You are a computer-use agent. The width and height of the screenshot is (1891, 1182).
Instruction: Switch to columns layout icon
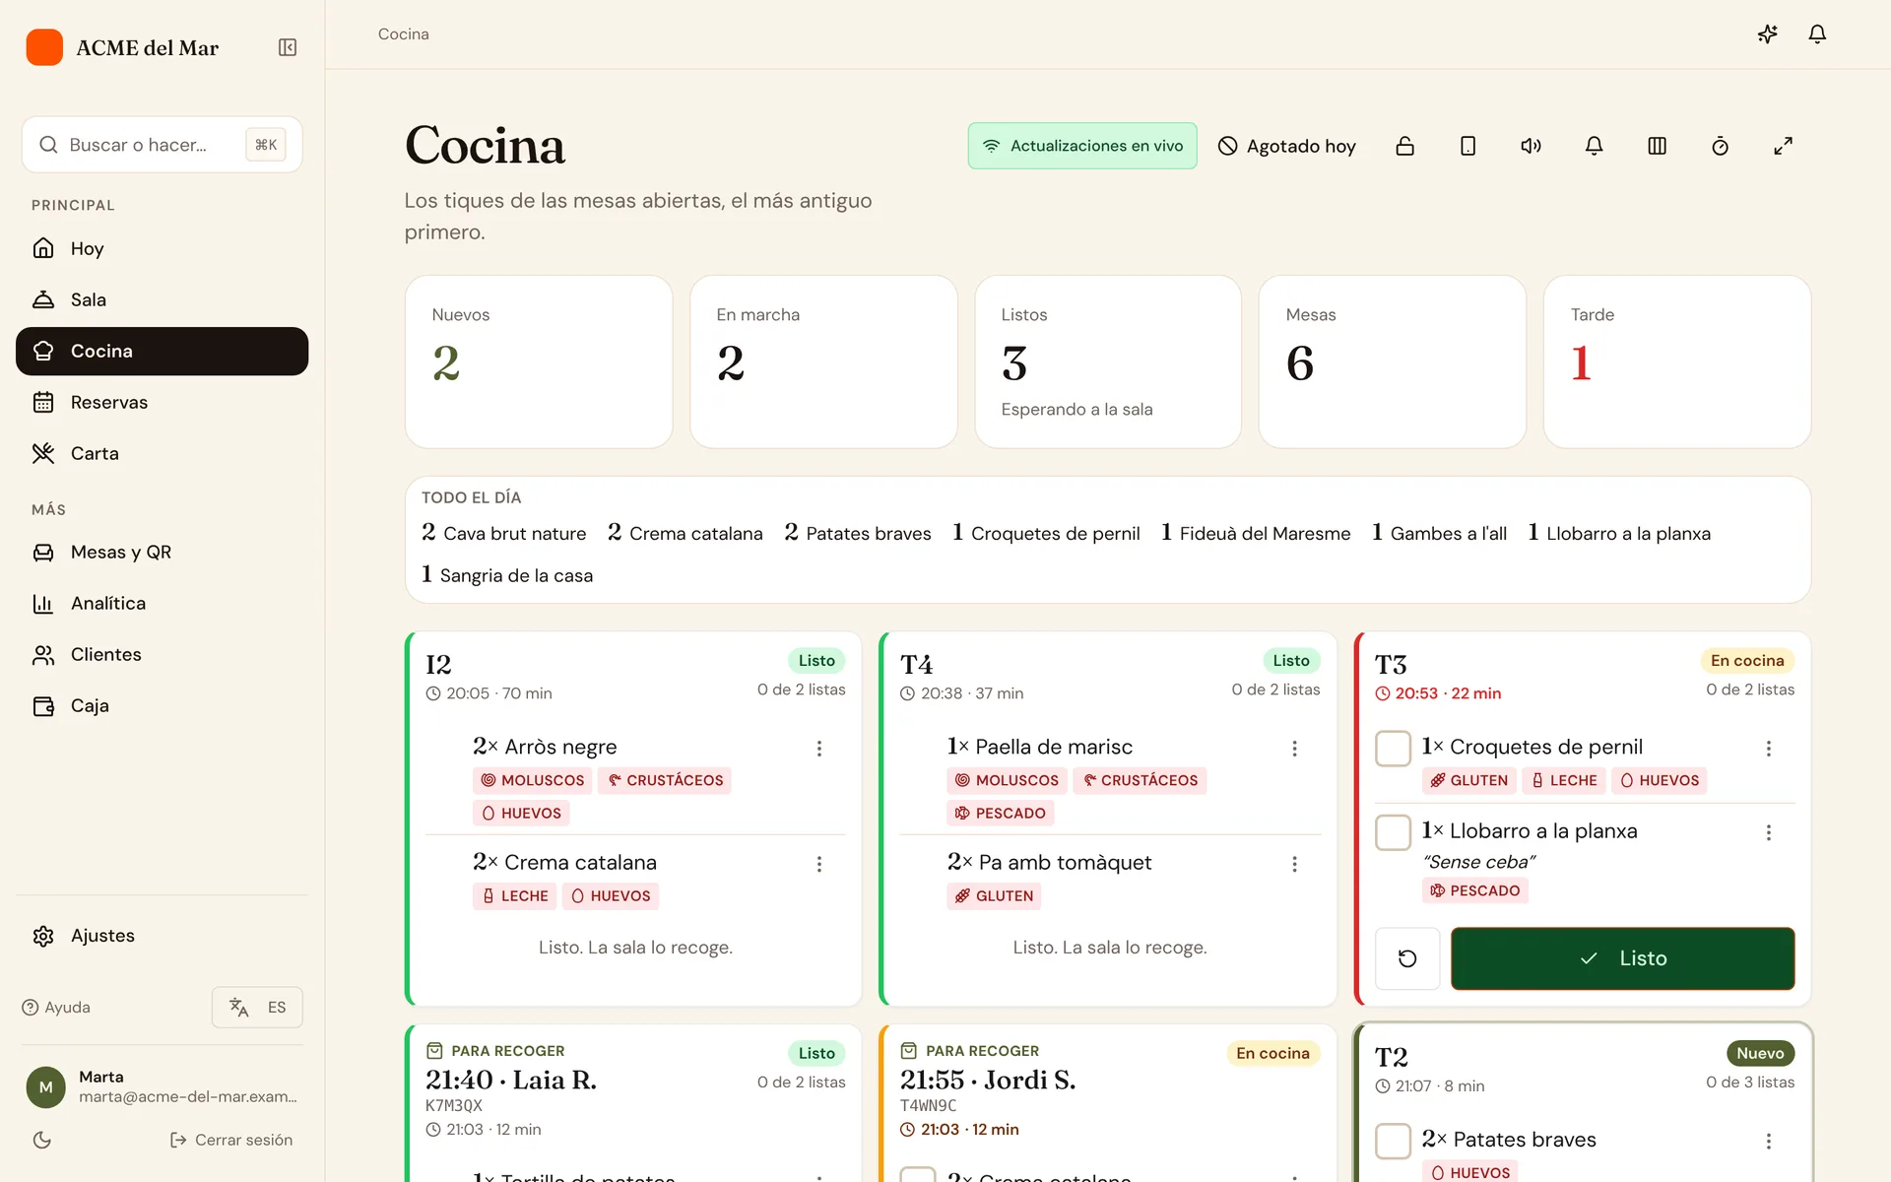pyautogui.click(x=1658, y=146)
